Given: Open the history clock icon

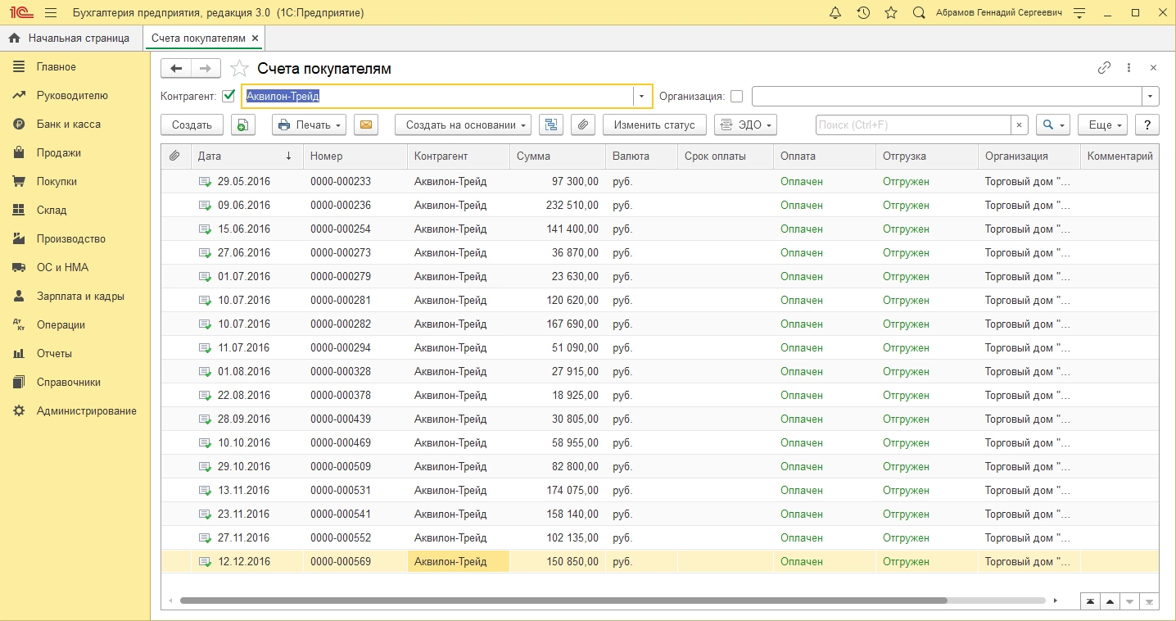Looking at the screenshot, I should point(863,13).
